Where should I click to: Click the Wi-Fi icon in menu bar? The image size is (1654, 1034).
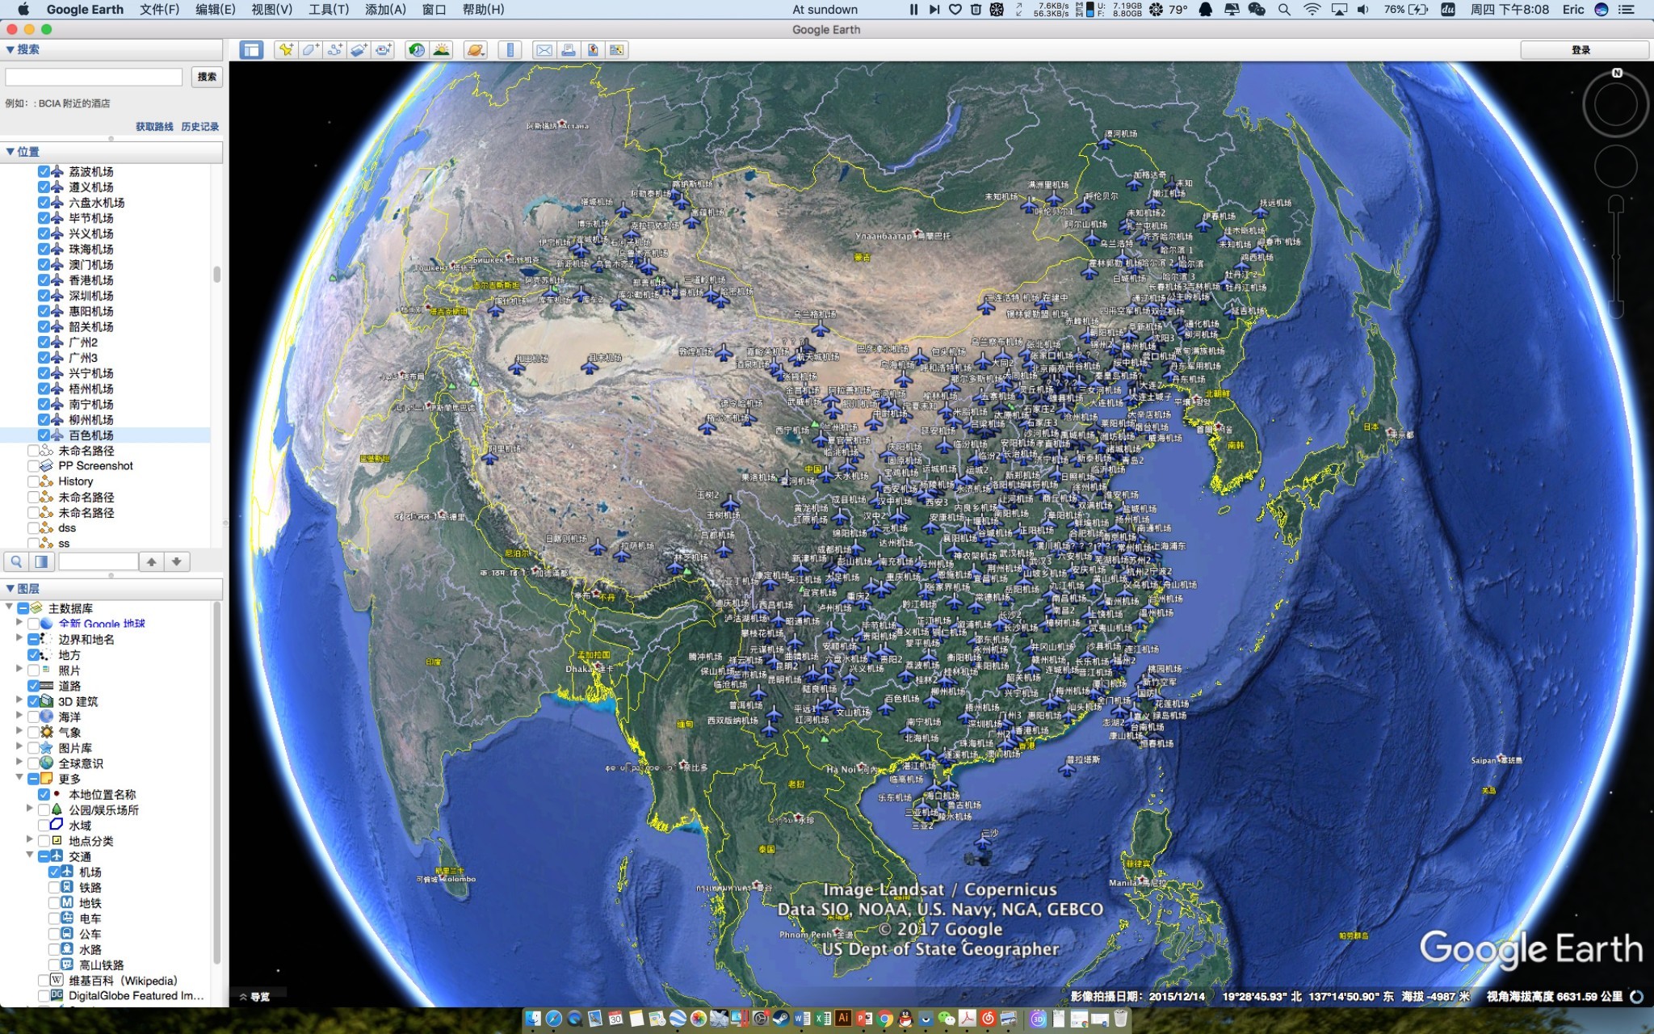coord(1312,10)
